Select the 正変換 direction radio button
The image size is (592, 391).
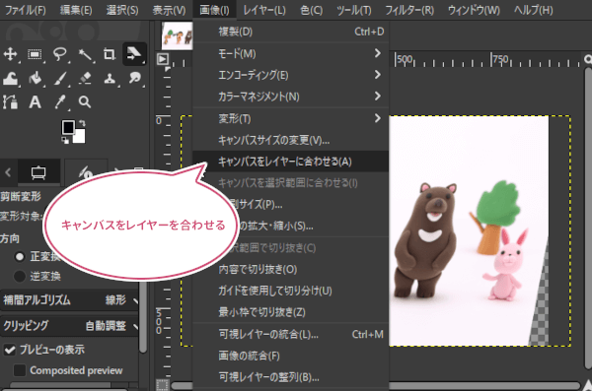pyautogui.click(x=20, y=257)
